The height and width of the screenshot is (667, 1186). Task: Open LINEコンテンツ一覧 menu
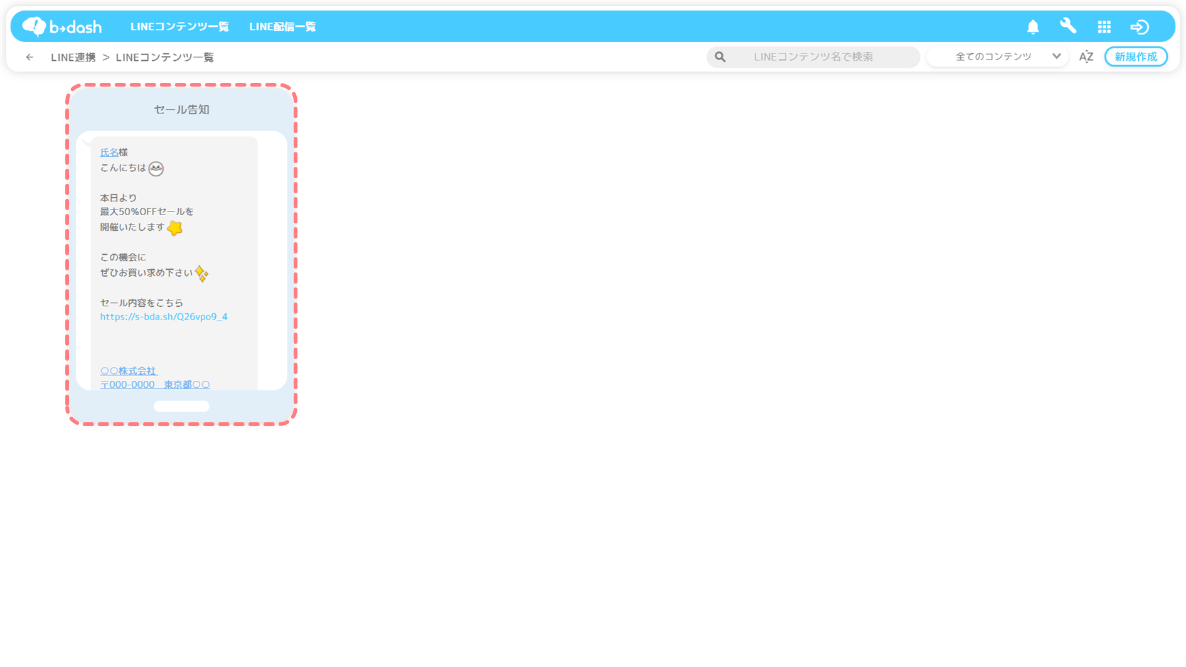179,26
